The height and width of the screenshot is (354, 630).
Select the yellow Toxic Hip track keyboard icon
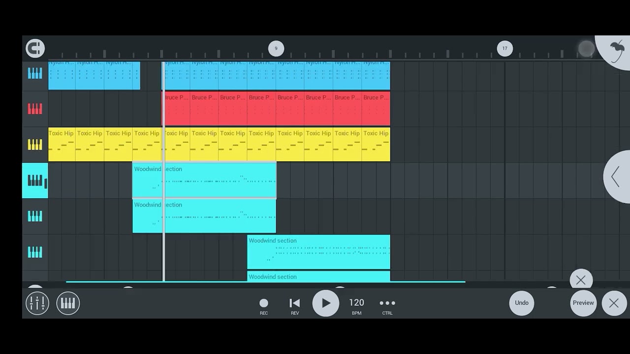(x=35, y=145)
